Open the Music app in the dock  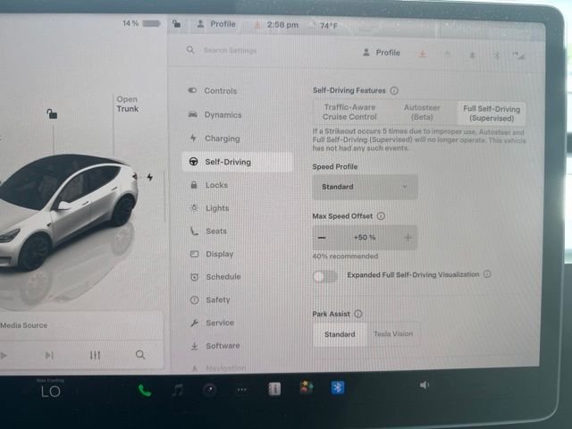click(x=178, y=391)
